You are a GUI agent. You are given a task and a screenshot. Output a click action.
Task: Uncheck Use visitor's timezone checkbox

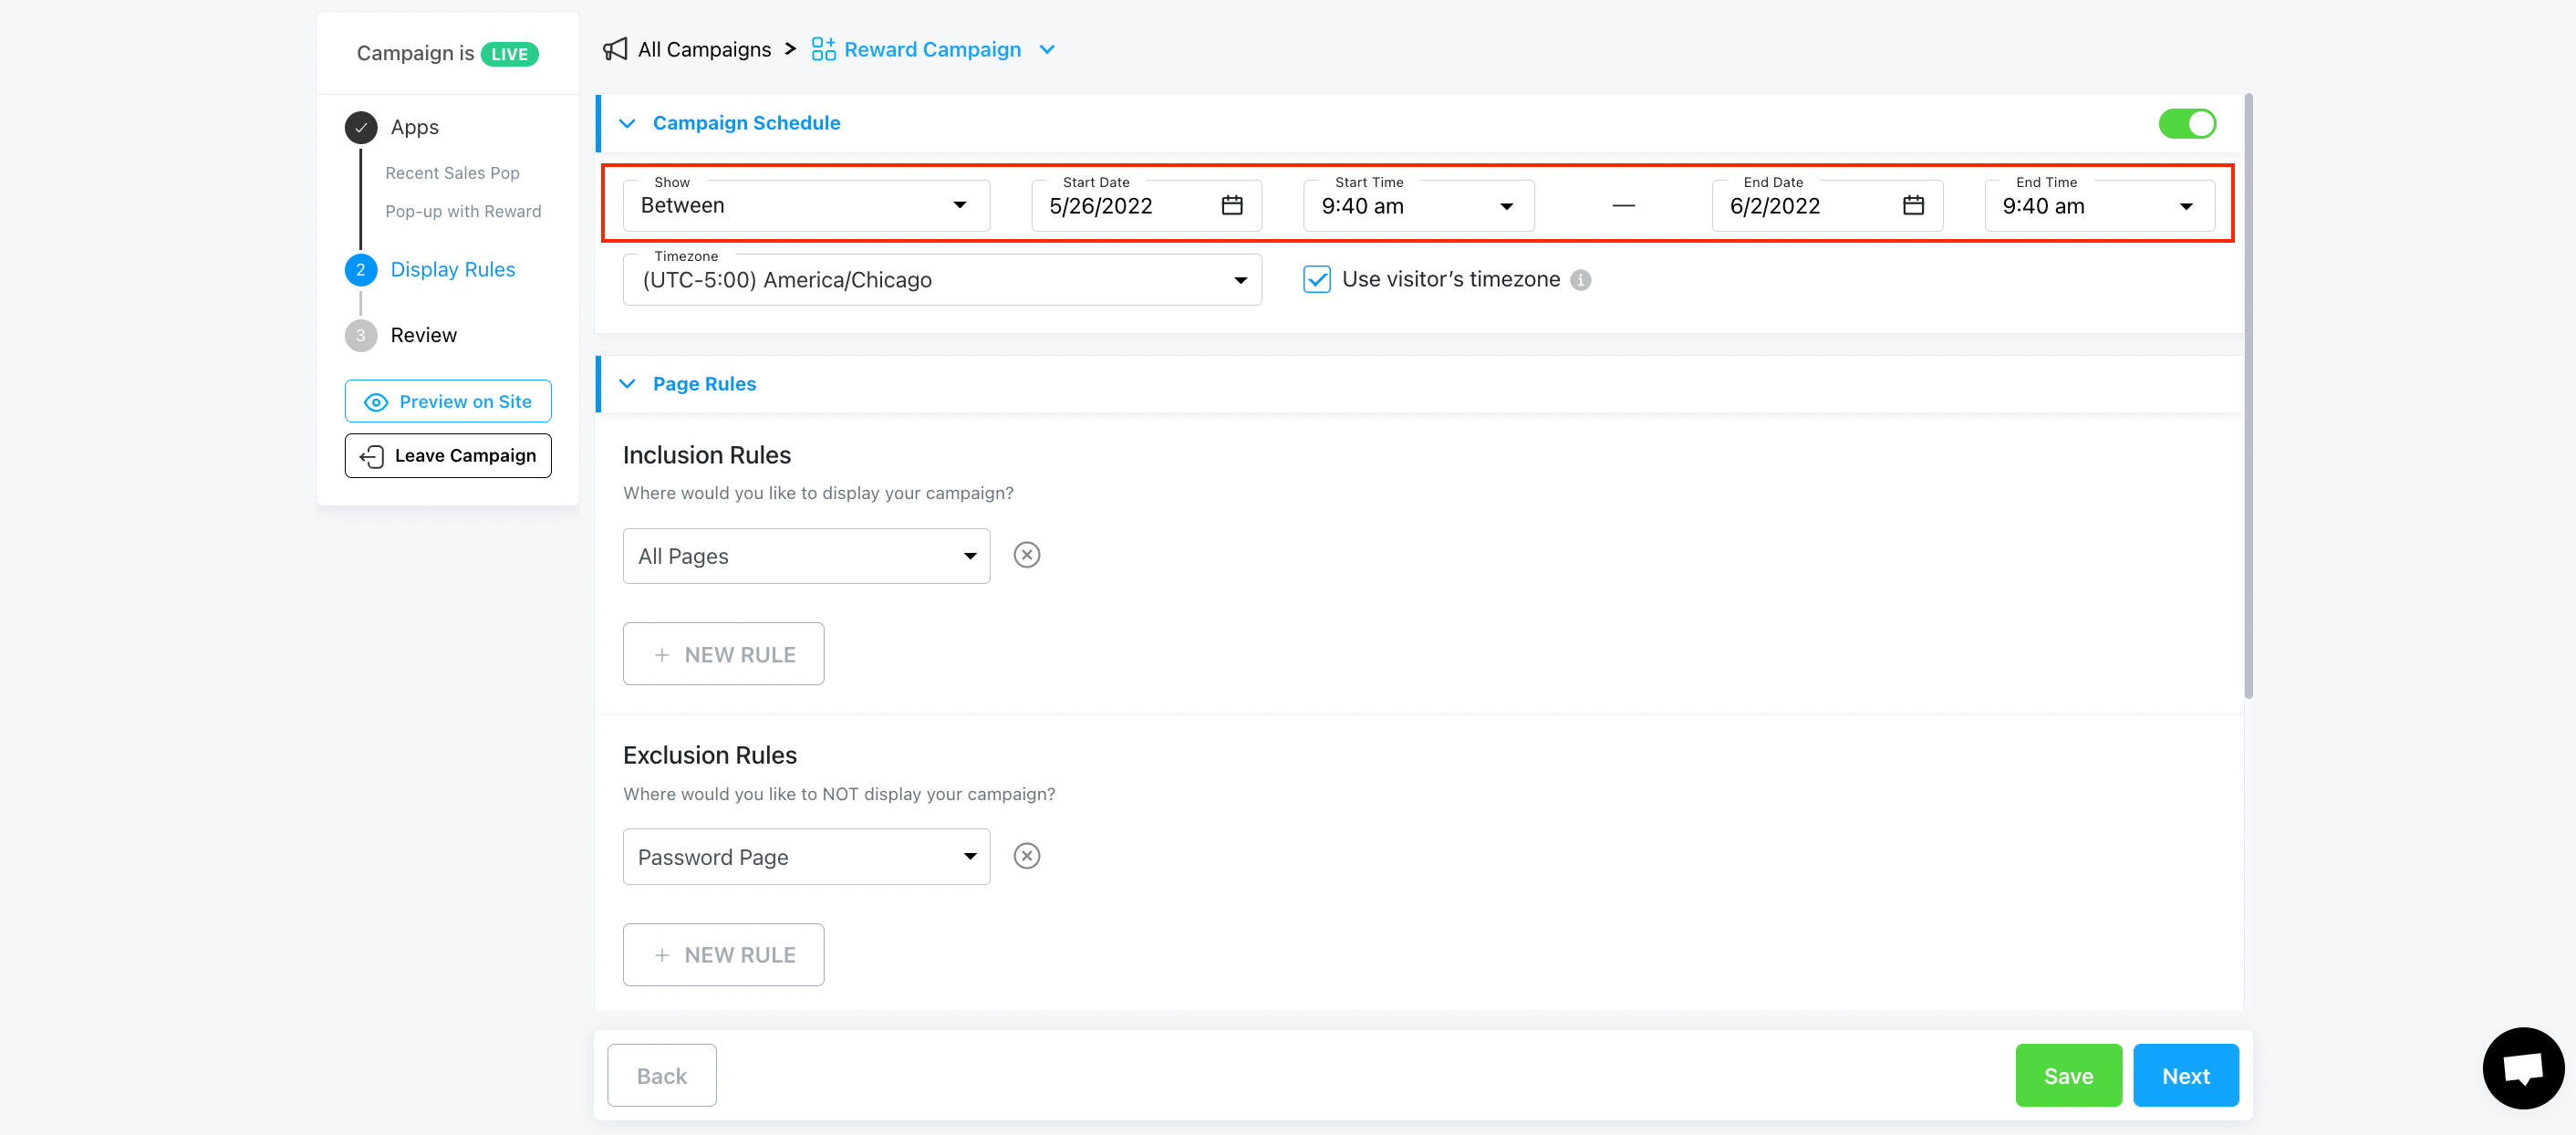pyautogui.click(x=1317, y=279)
